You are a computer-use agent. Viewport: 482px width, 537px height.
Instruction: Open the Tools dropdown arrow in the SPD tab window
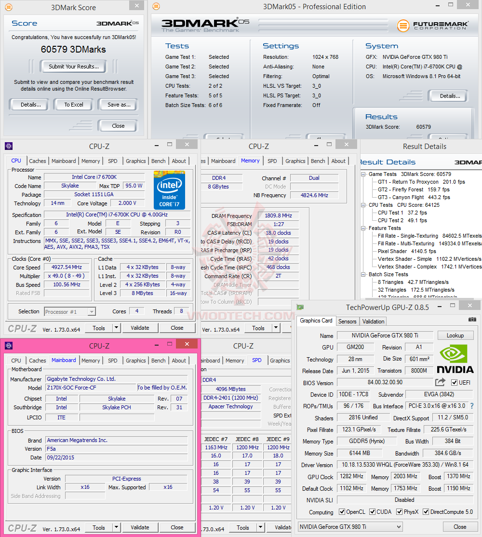coord(260,527)
